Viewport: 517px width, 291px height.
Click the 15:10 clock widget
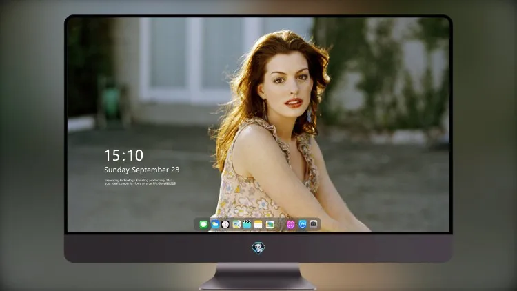pyautogui.click(x=123, y=155)
